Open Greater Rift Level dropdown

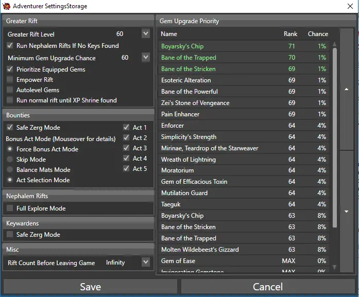tap(146, 34)
